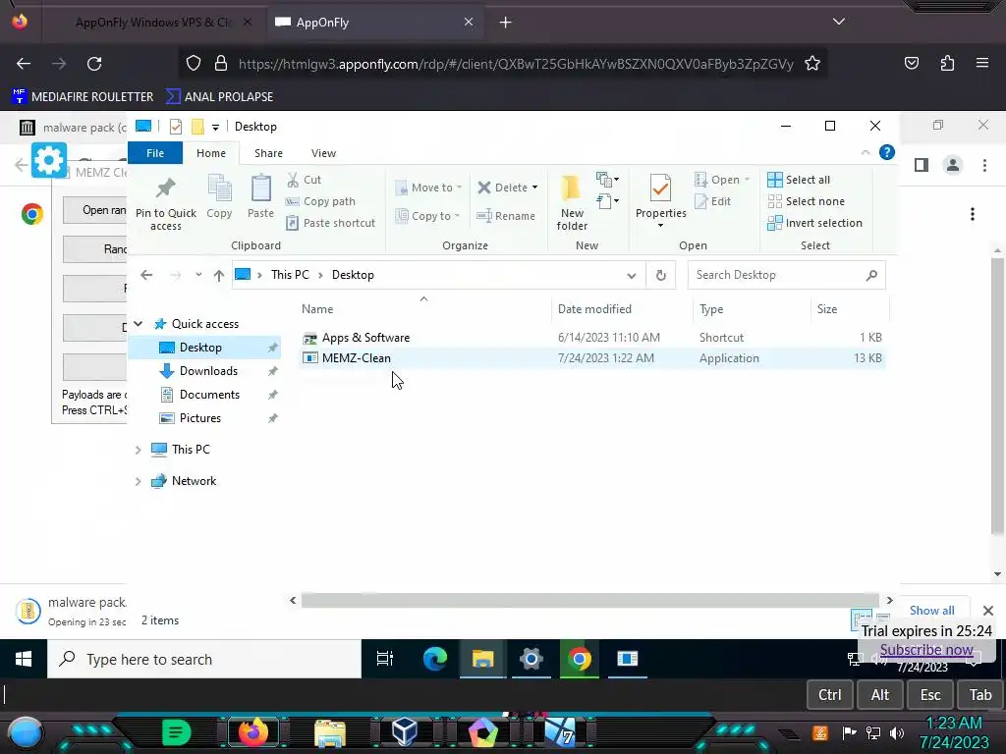Open Easy access dropdown icon

(607, 201)
